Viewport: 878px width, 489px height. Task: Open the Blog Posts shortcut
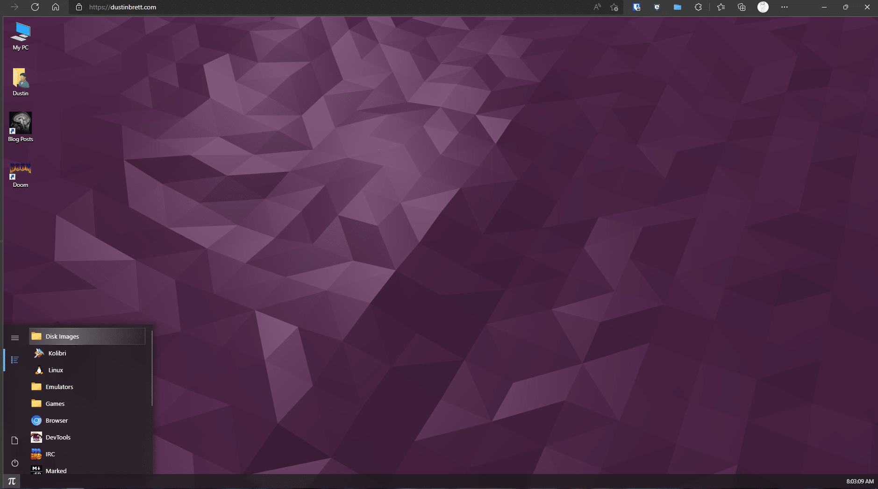coord(21,127)
